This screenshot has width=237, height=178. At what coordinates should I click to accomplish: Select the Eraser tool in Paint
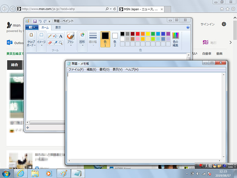click(50, 43)
